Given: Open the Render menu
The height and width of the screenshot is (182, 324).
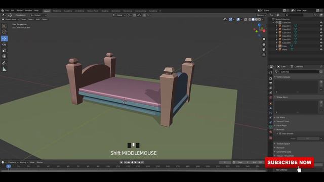Looking at the screenshot, I should pyautogui.click(x=20, y=11).
